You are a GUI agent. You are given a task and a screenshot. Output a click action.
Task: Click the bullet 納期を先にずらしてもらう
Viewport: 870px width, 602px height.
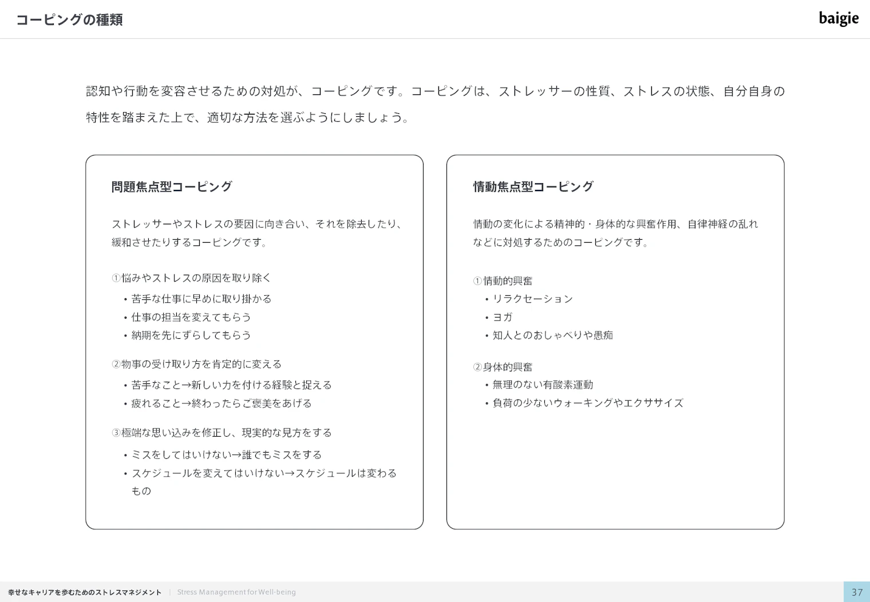coord(191,335)
